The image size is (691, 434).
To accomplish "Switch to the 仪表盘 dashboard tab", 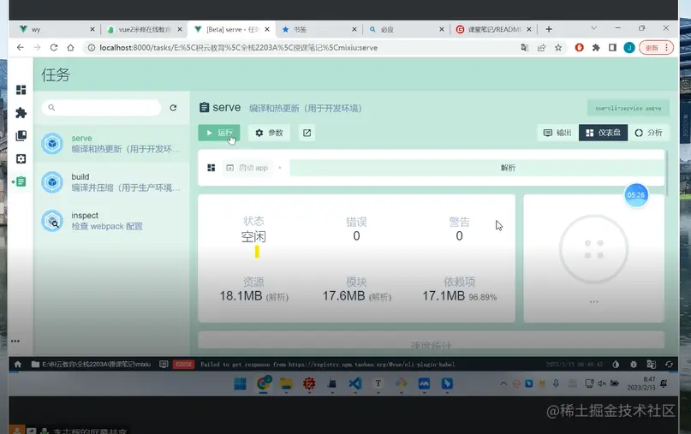I will point(603,133).
